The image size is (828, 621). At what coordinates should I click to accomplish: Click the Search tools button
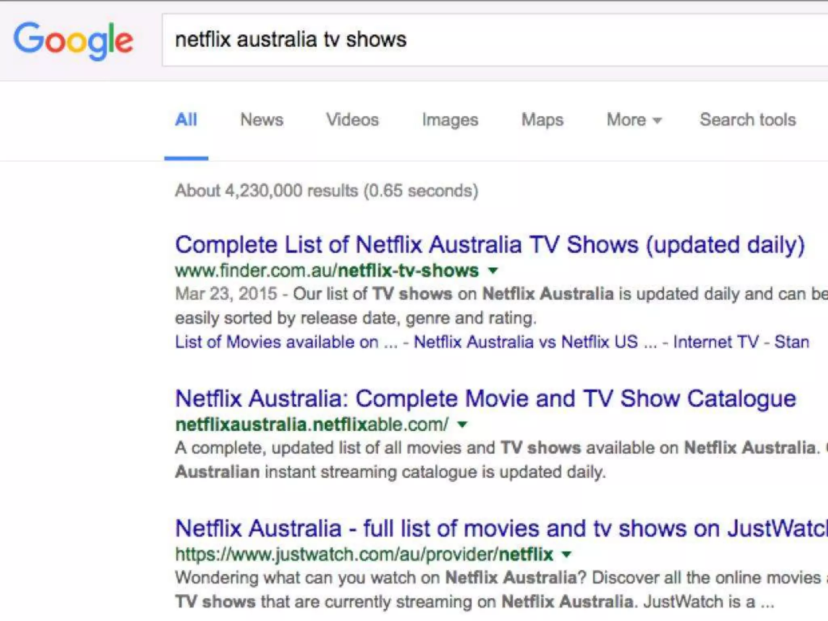(x=748, y=120)
